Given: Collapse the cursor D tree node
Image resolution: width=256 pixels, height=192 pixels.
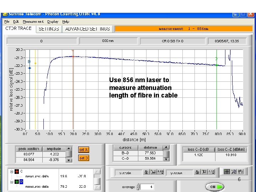Looking at the screenshot, I should click(x=12, y=182).
